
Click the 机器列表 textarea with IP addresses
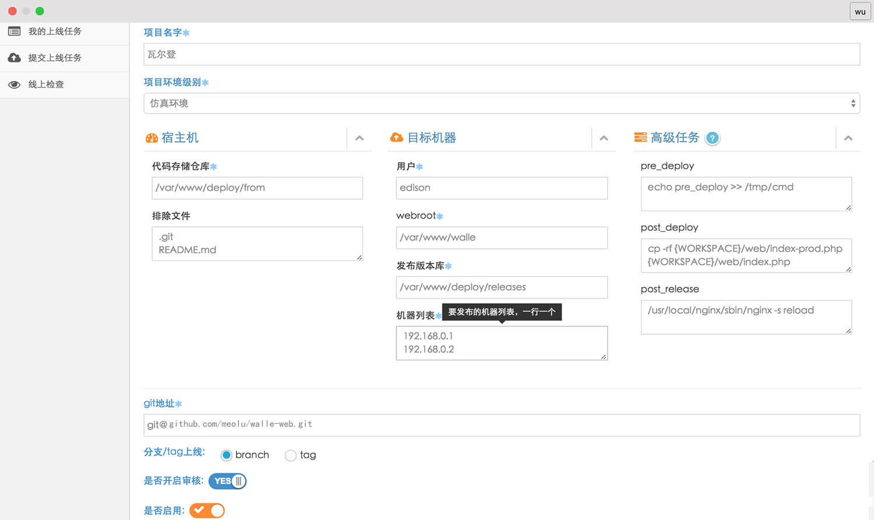pos(502,343)
